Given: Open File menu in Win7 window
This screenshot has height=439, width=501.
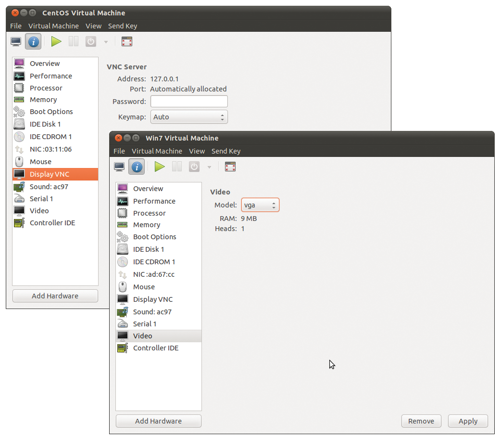Looking at the screenshot, I should pyautogui.click(x=120, y=151).
